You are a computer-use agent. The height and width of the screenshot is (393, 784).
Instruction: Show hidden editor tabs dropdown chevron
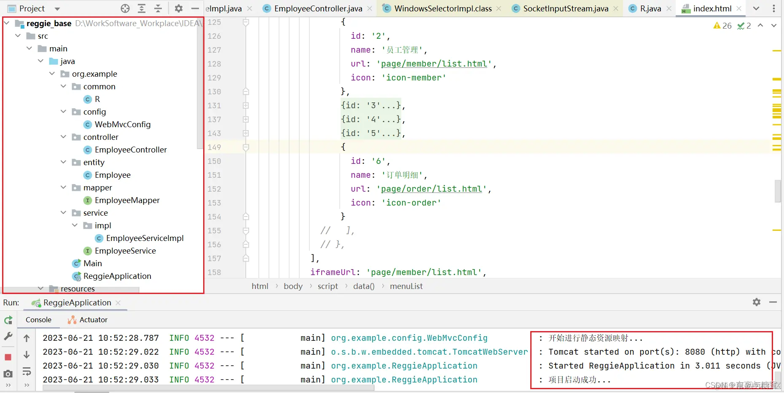coord(756,8)
